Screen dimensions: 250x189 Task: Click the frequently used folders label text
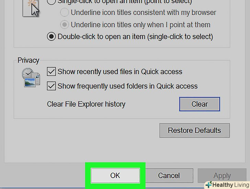click(x=127, y=86)
